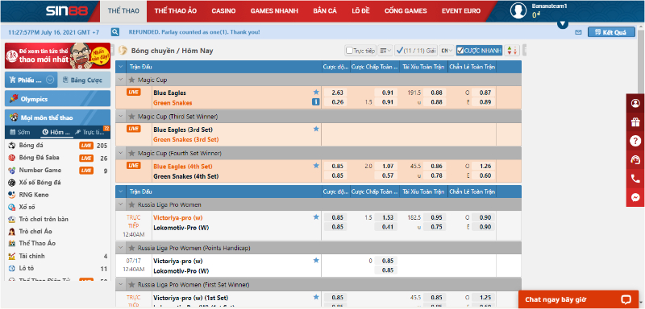
Task: Collapse the Russia Liga Pro Women group
Action: click(121, 204)
